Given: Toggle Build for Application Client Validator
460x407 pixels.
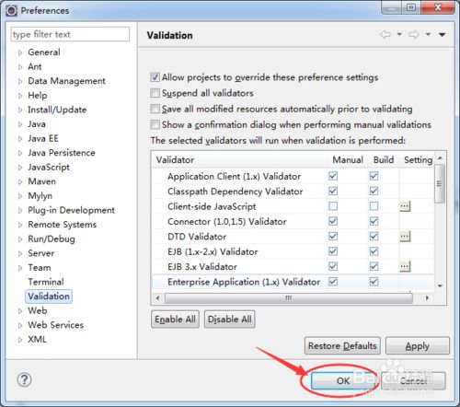Looking at the screenshot, I should (374, 176).
